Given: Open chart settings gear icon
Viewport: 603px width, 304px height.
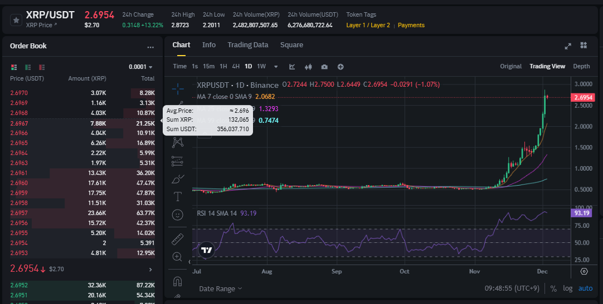Looking at the screenshot, I should 584,271.
